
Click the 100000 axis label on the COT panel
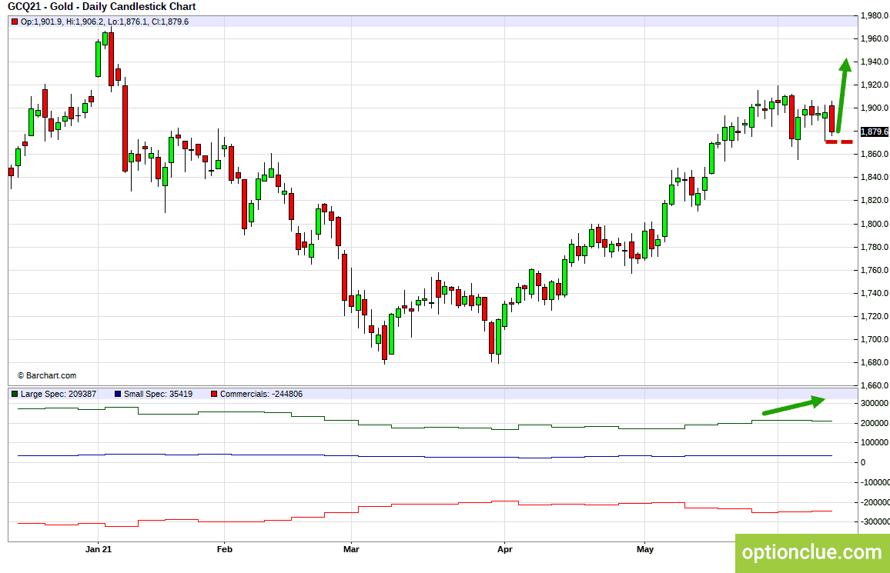tap(875, 443)
